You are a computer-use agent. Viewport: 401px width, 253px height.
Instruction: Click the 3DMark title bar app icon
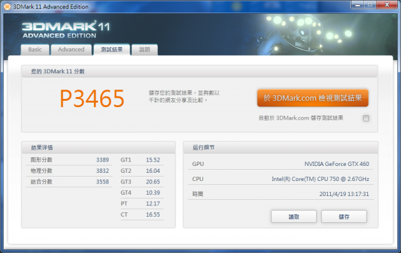click(x=8, y=7)
